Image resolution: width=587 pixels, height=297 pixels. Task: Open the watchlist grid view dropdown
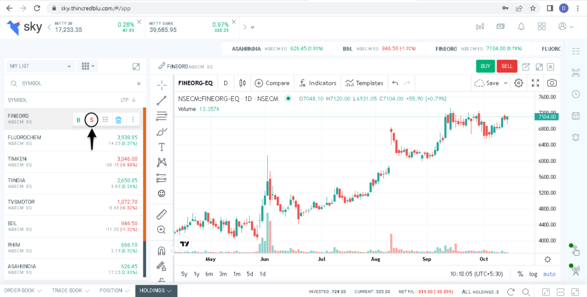coord(87,67)
